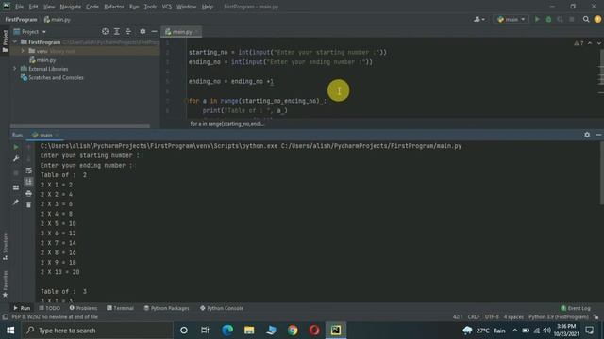The image size is (604, 339).
Task: Click the layout icon in Run sidebar
Action: [x=16, y=187]
